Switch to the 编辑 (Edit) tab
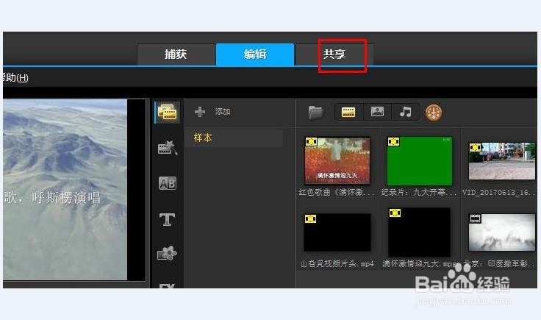Viewport: 541px width, 320px height. (x=255, y=54)
